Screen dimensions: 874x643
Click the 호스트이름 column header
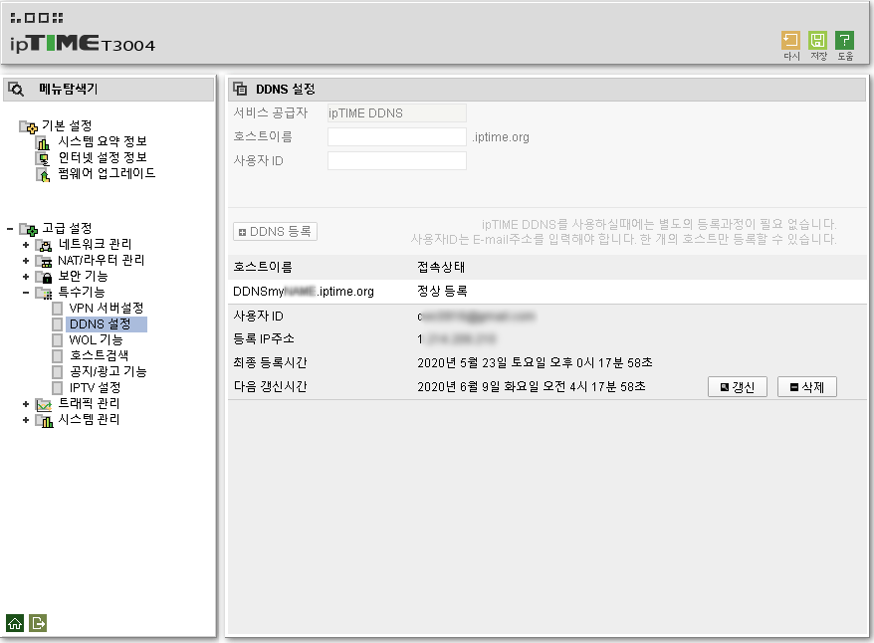coord(263,268)
